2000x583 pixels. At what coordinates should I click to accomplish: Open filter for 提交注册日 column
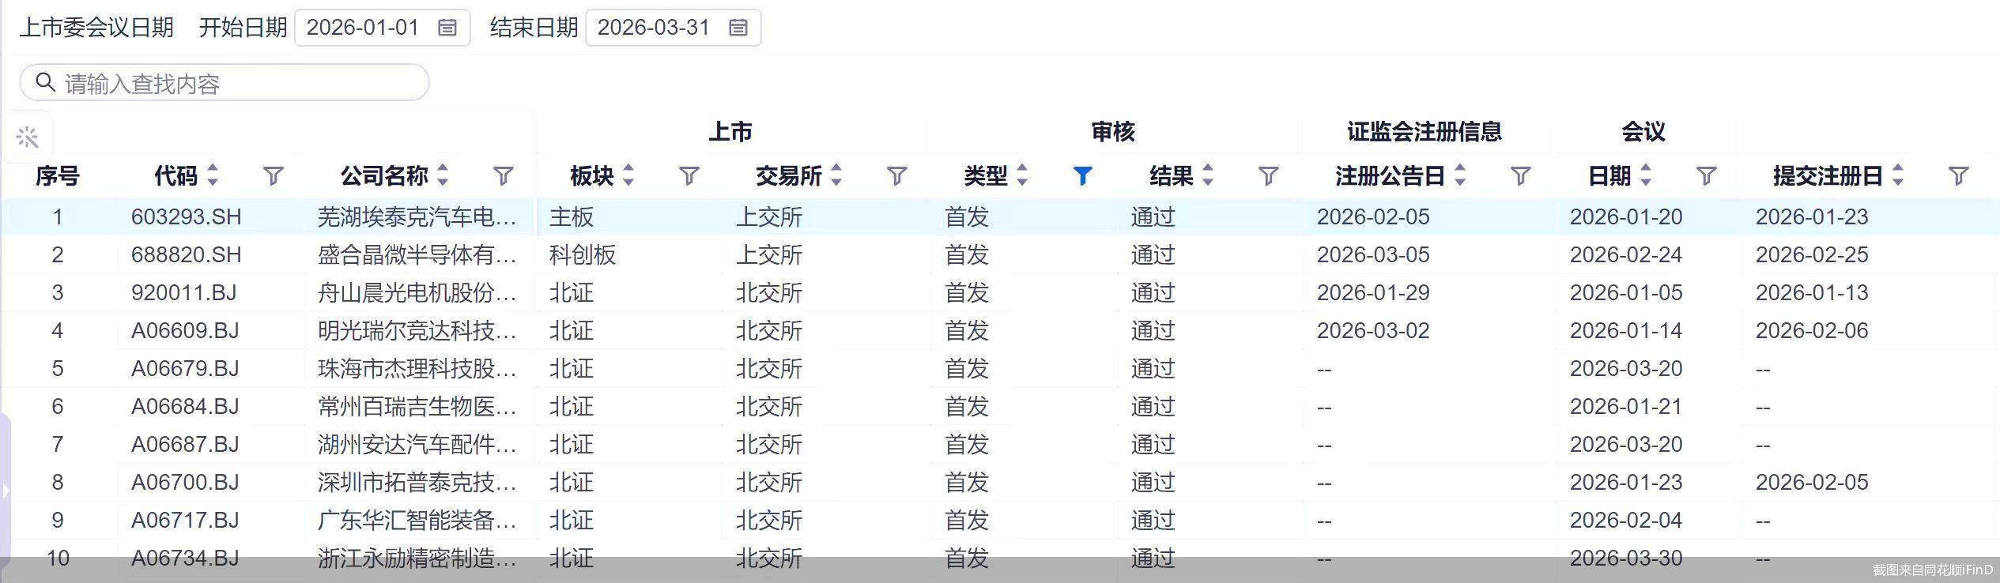tap(1958, 175)
